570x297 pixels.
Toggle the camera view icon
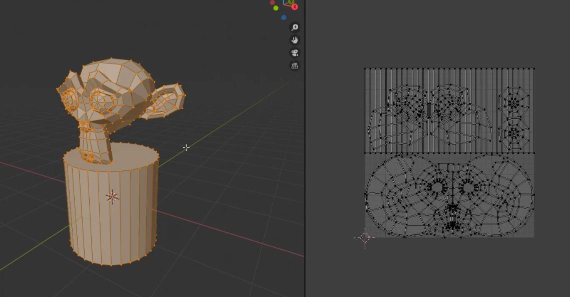coord(294,52)
